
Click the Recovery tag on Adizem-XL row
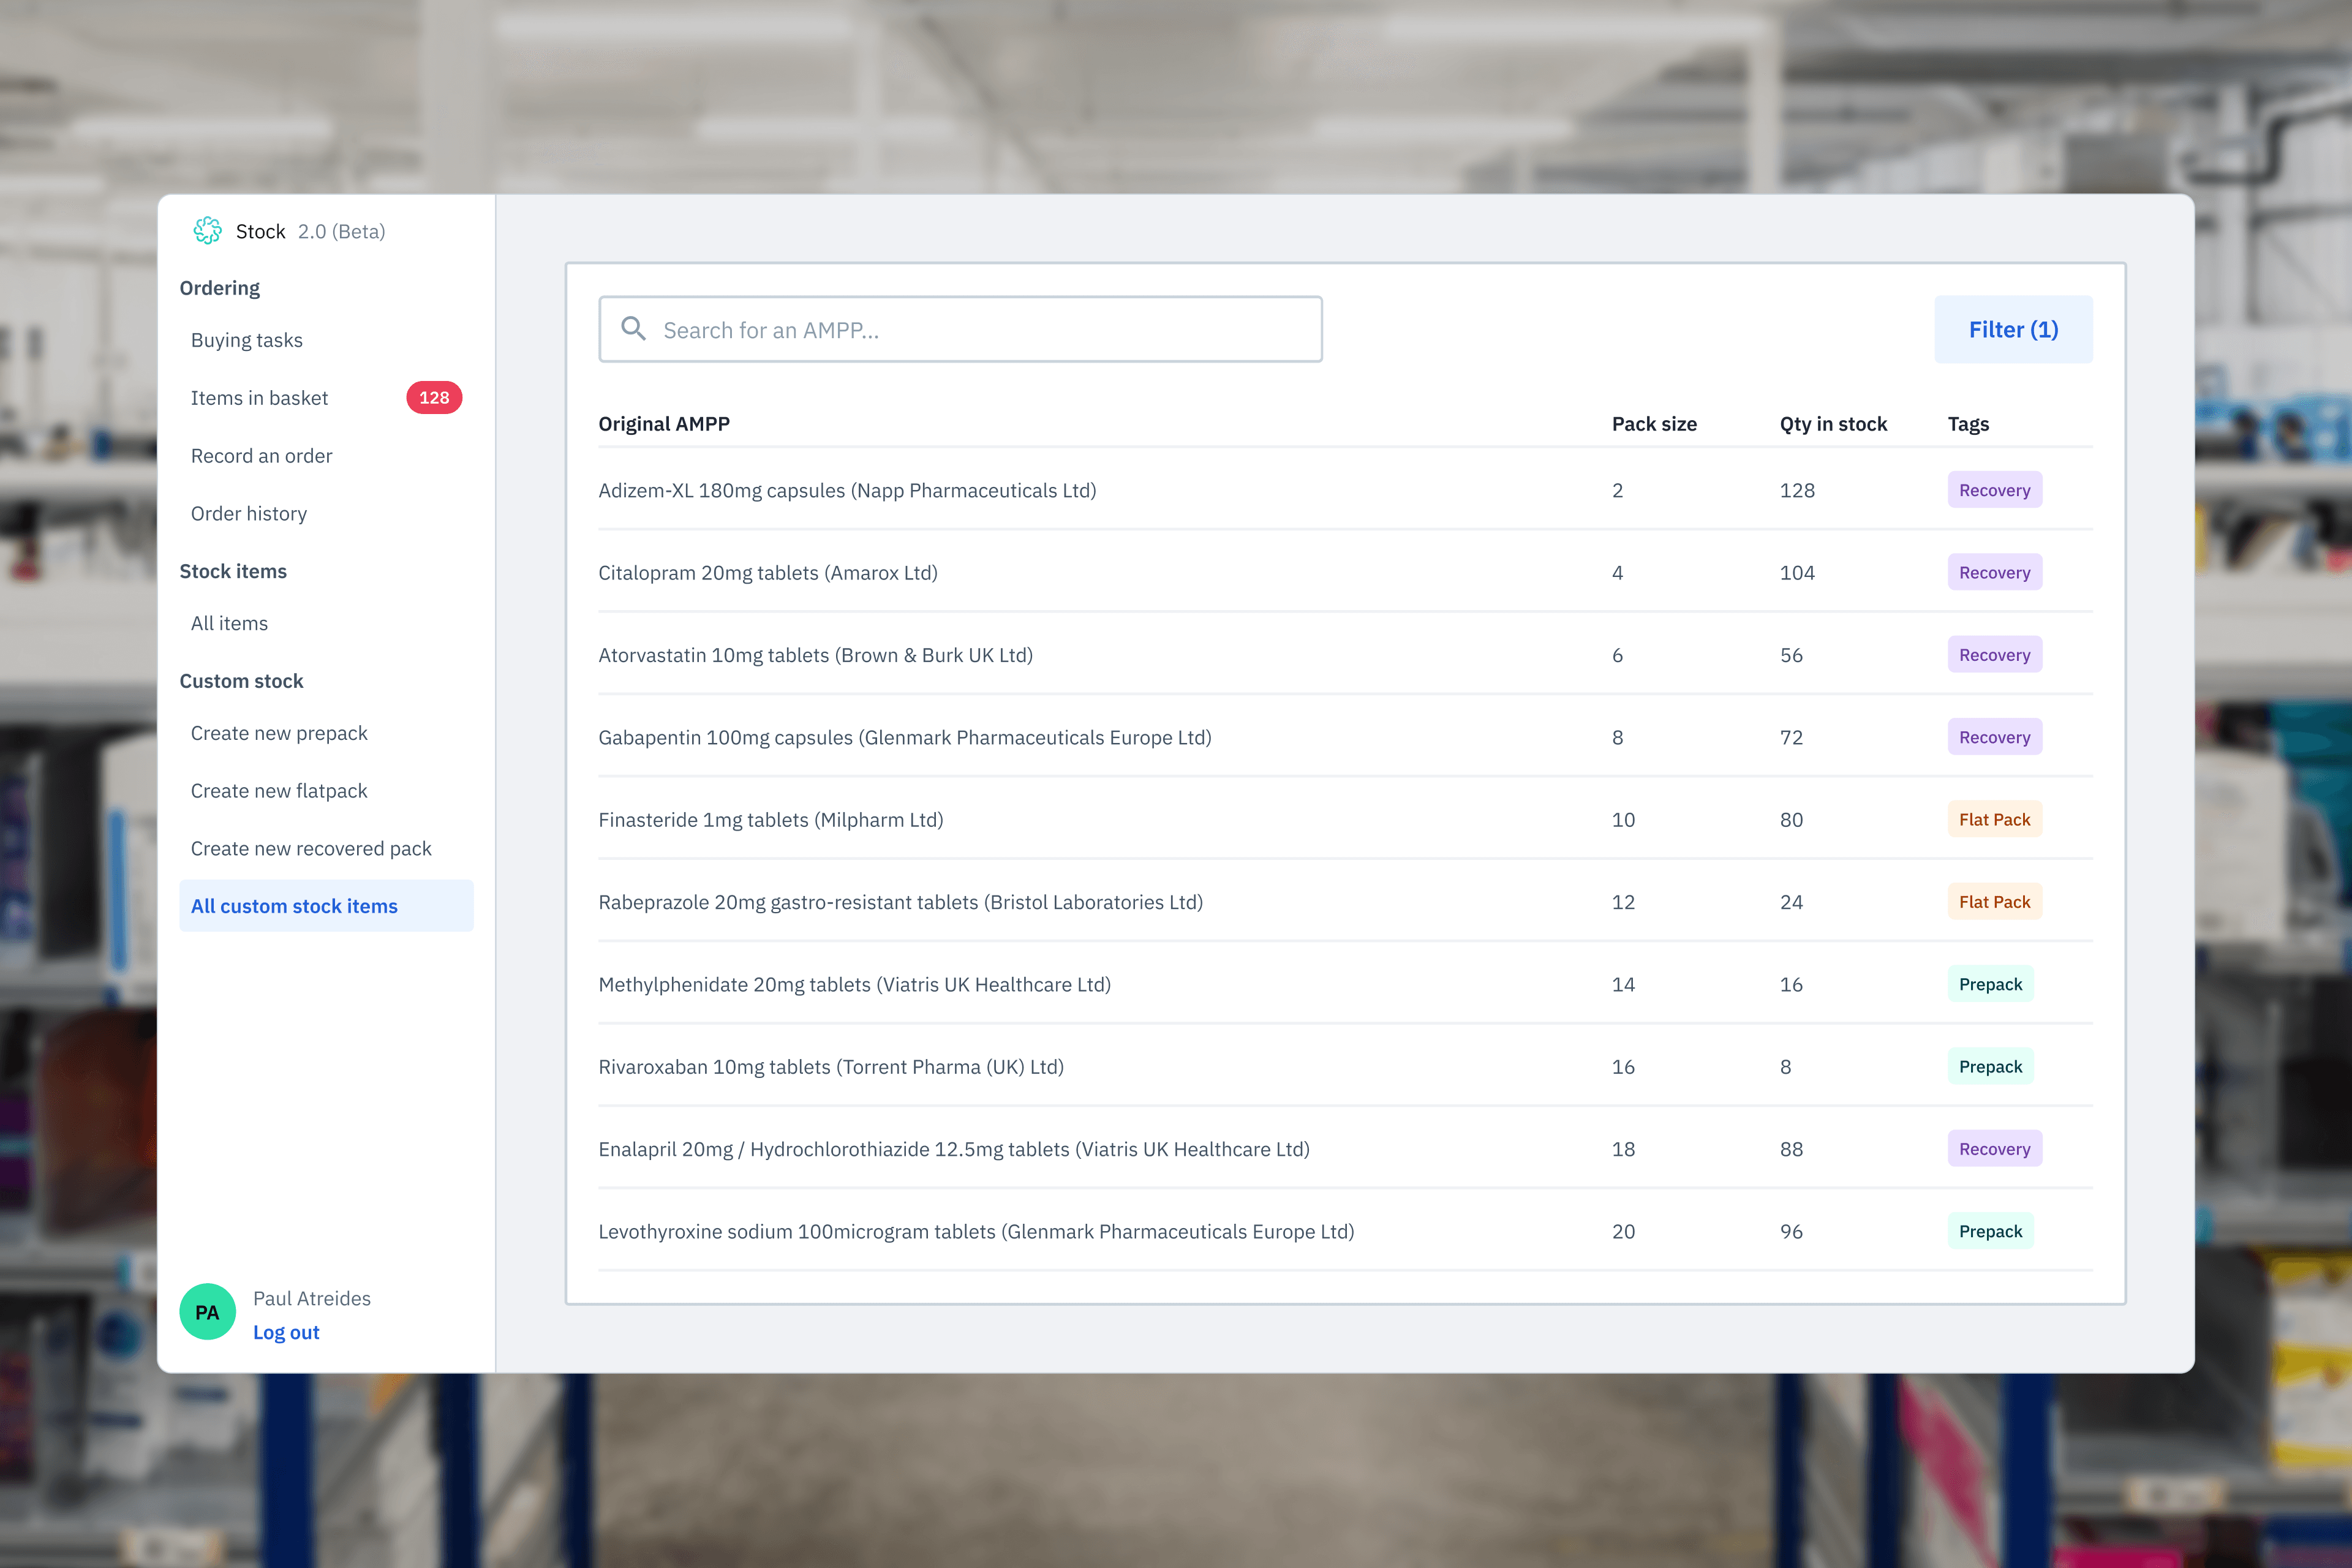[1994, 490]
